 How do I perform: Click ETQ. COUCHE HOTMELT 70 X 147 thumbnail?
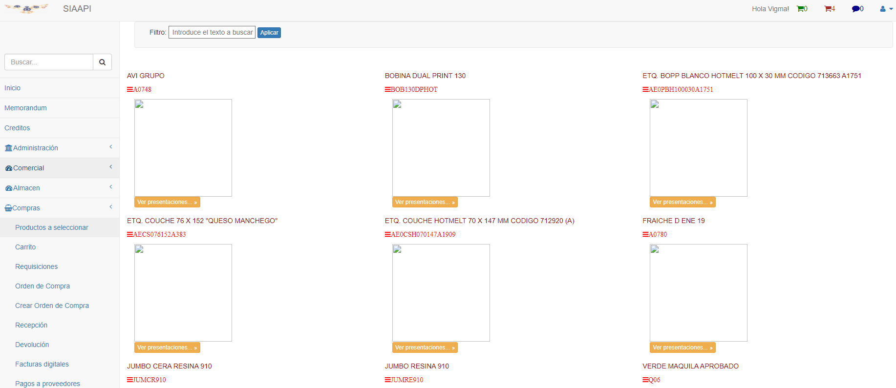pos(441,293)
